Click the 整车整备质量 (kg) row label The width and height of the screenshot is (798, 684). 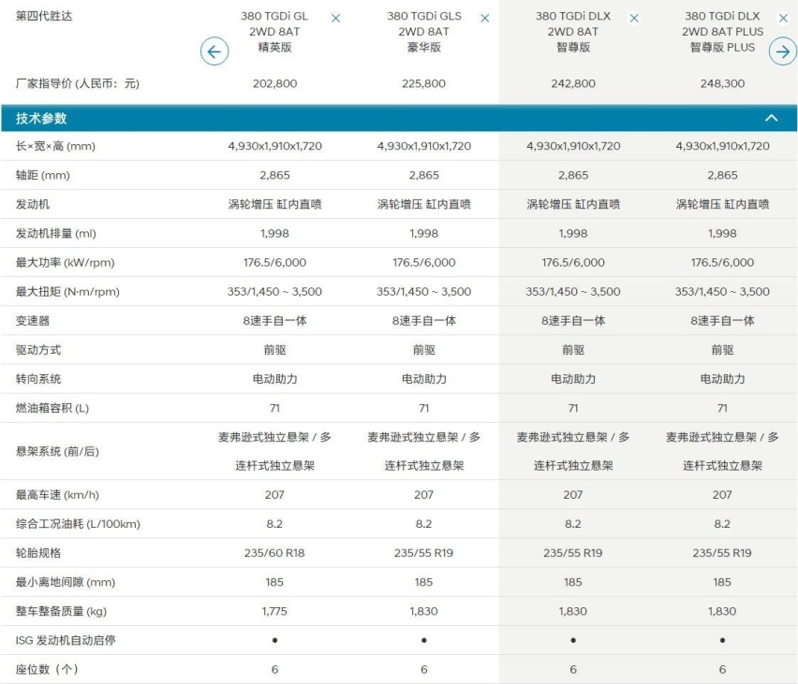(x=61, y=611)
